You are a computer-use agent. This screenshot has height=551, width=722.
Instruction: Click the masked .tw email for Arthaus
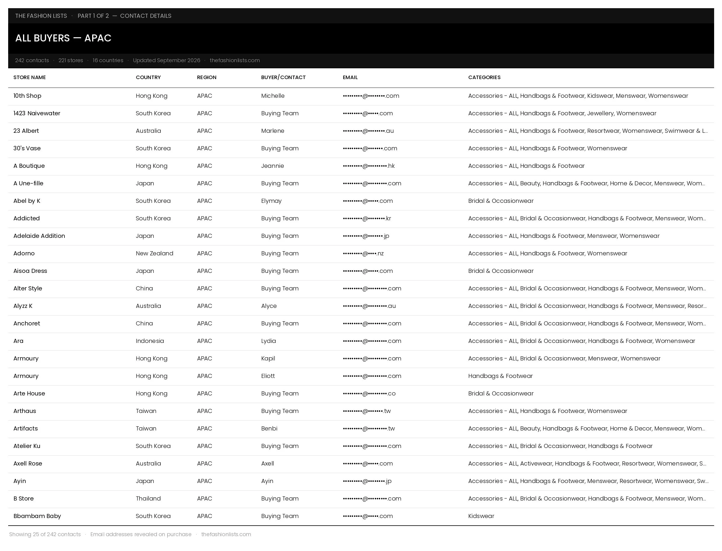367,411
